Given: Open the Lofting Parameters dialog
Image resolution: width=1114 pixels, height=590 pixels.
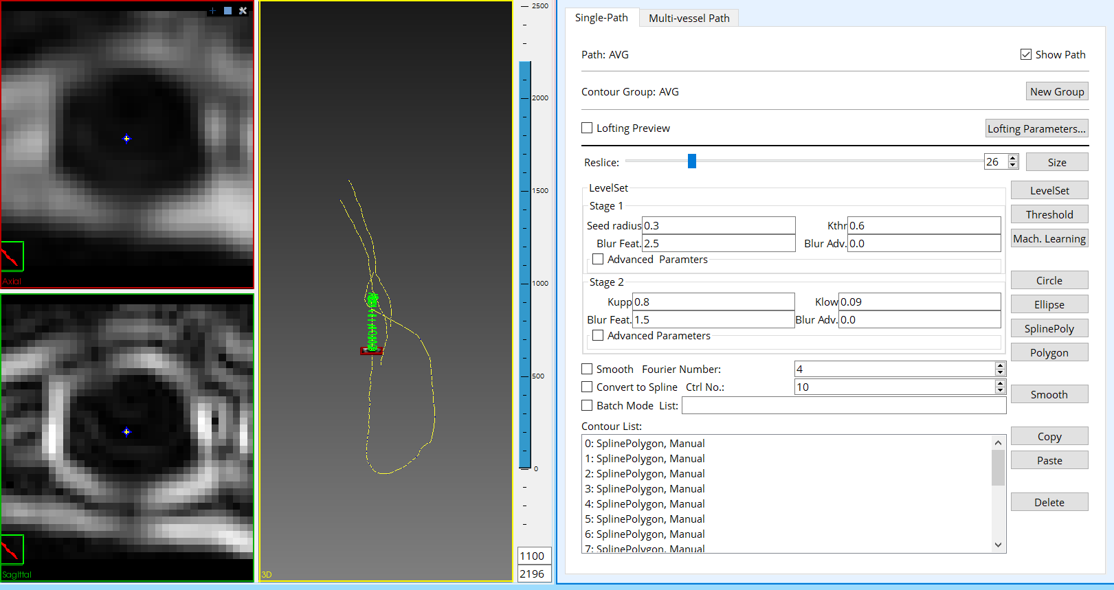Looking at the screenshot, I should 1036,128.
